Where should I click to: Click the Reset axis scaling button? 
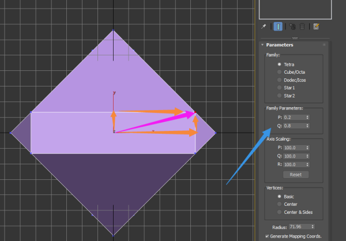pos(296,175)
